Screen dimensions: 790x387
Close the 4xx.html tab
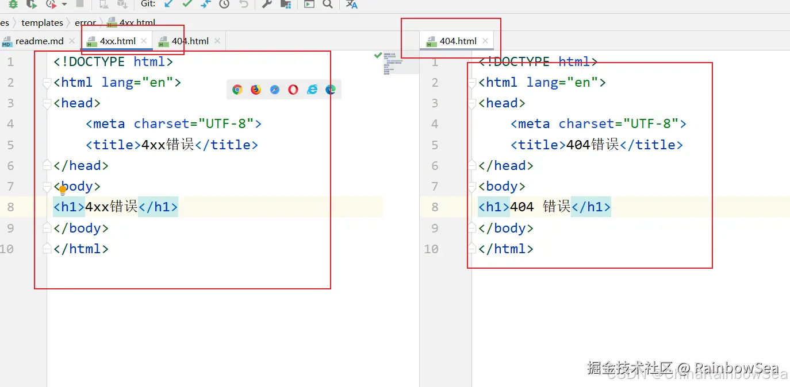(144, 41)
